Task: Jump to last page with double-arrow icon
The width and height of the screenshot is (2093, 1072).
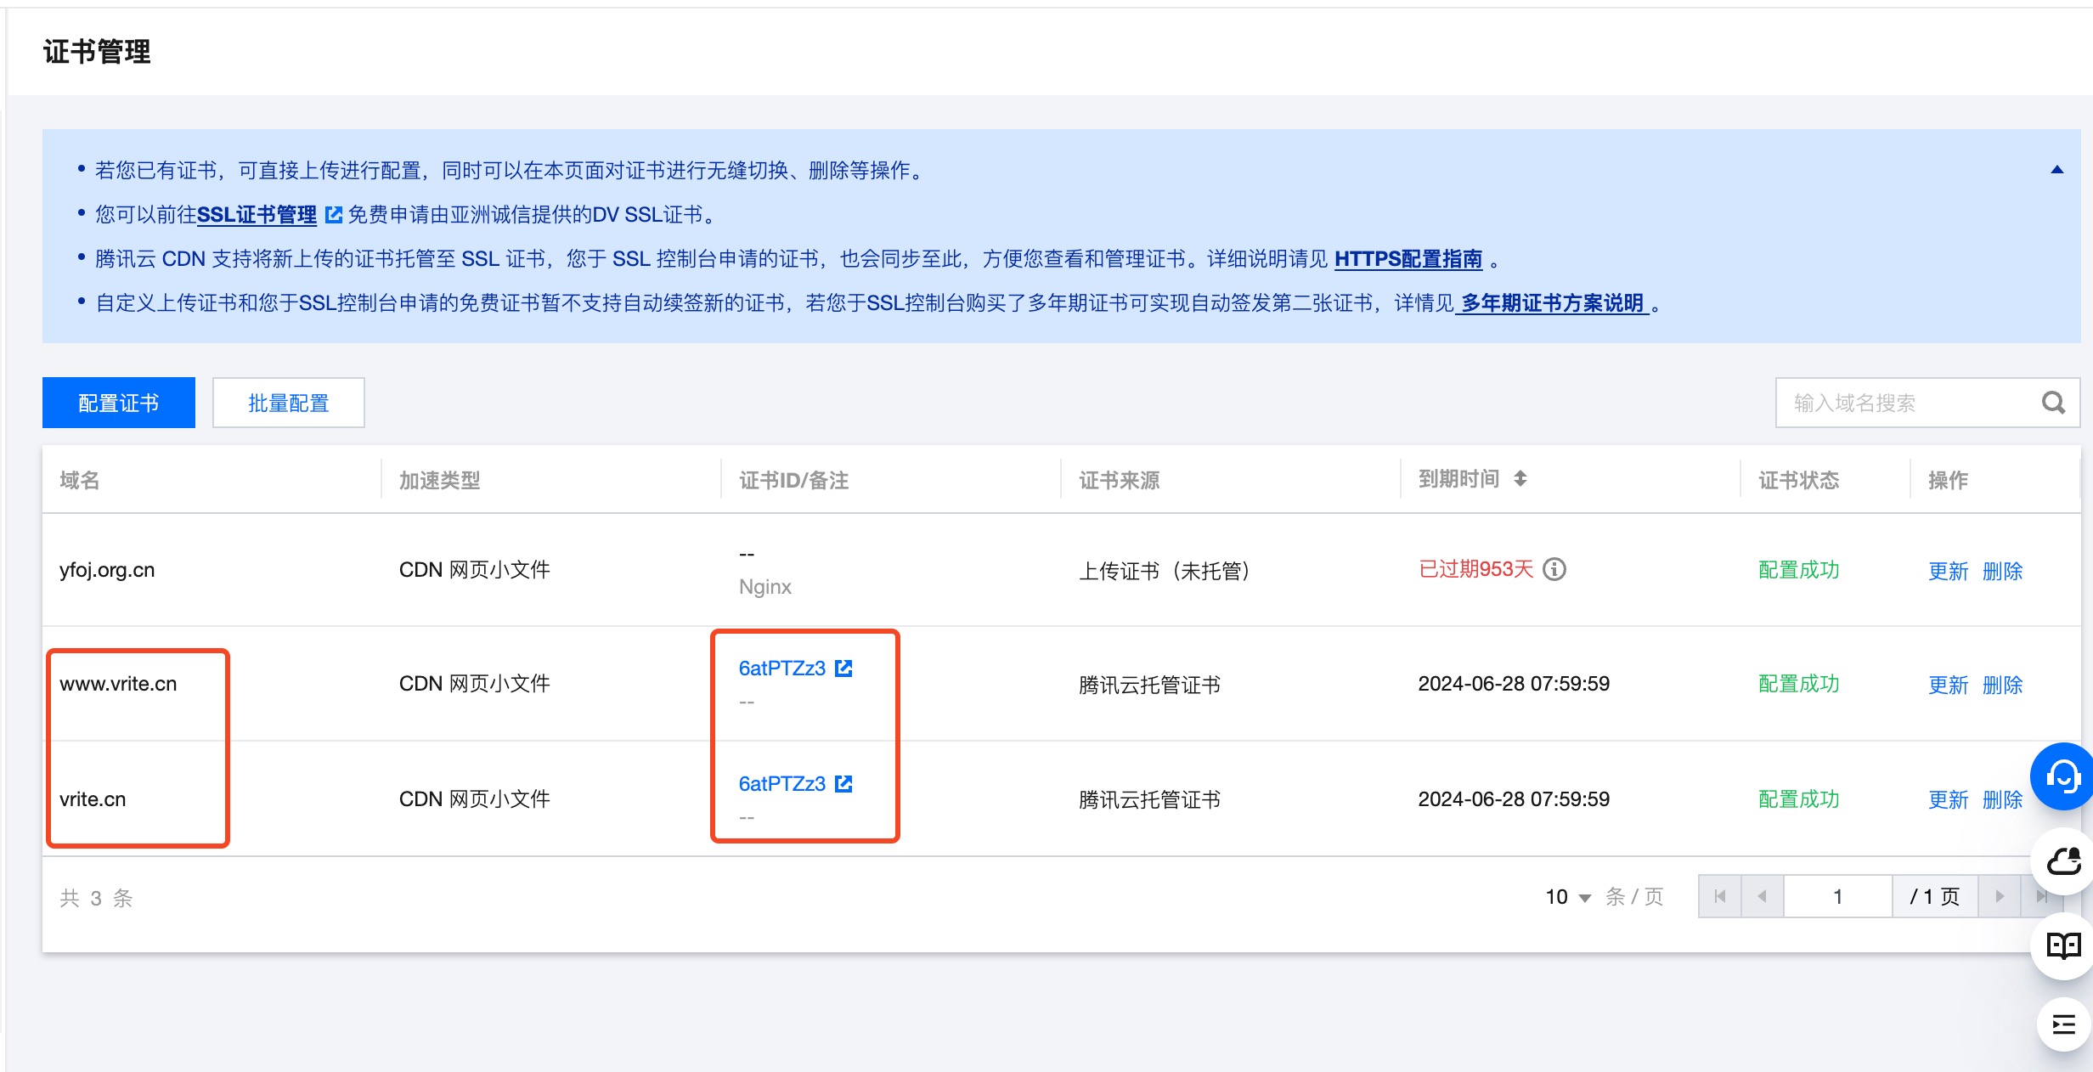Action: 2044,896
